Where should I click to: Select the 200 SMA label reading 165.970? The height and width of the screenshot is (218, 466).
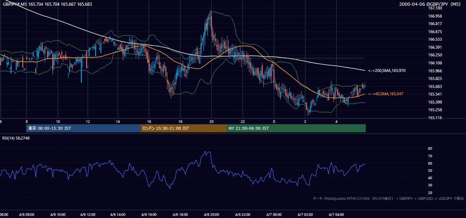(x=387, y=70)
